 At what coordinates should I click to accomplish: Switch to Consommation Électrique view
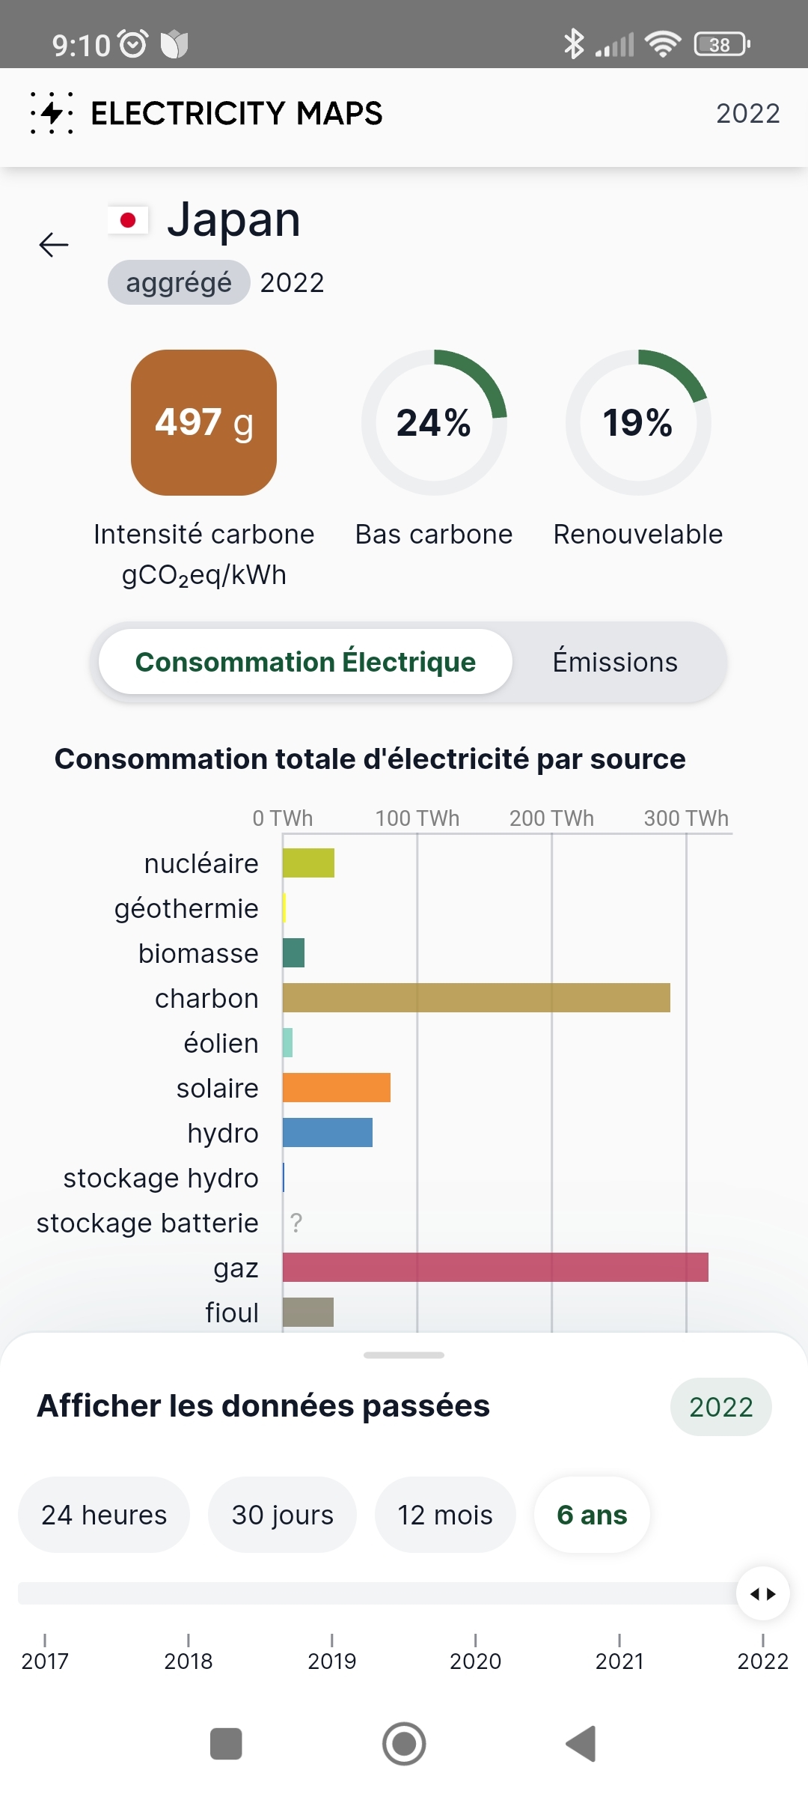coord(305,662)
